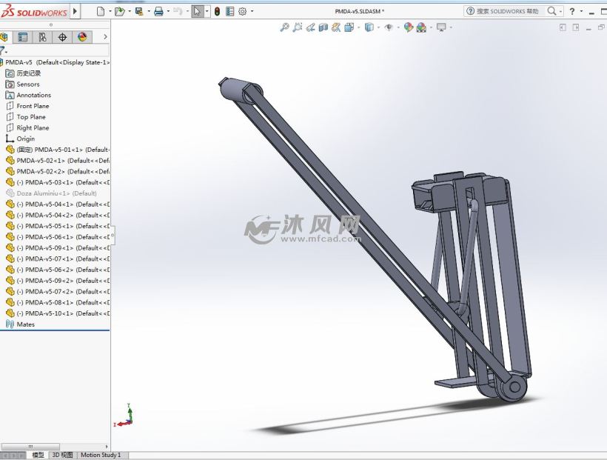Viewport: 607px width, 460px height.
Task: Click the Print icon in toolbar
Action: 158,11
